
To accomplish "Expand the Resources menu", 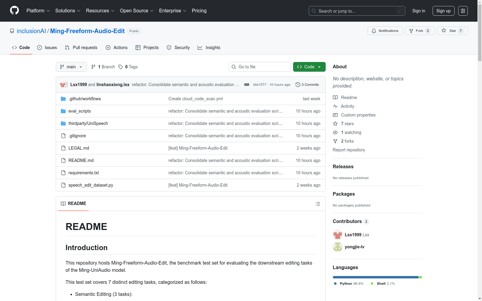I will 100,11.
